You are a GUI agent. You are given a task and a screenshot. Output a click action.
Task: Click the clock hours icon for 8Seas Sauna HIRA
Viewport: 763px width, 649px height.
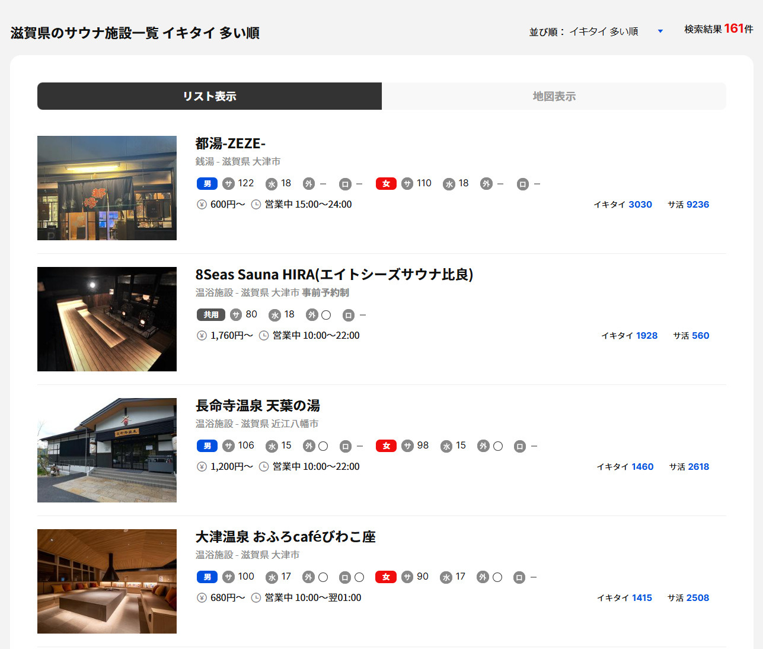pyautogui.click(x=264, y=336)
